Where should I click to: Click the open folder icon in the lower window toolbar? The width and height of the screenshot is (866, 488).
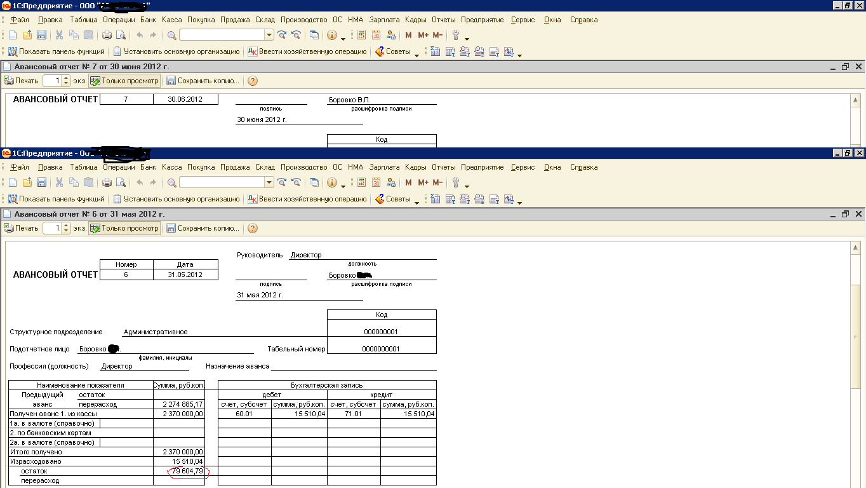[27, 182]
